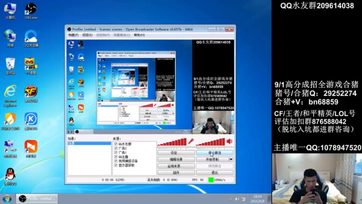Click OBS Profile: Untitled taskbar button
This screenshot has width=362, height=204.
tap(37, 199)
